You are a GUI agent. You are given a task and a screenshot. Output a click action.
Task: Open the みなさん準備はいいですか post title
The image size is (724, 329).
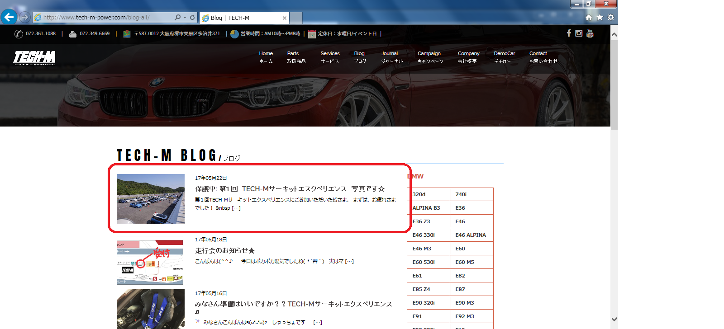(x=294, y=307)
